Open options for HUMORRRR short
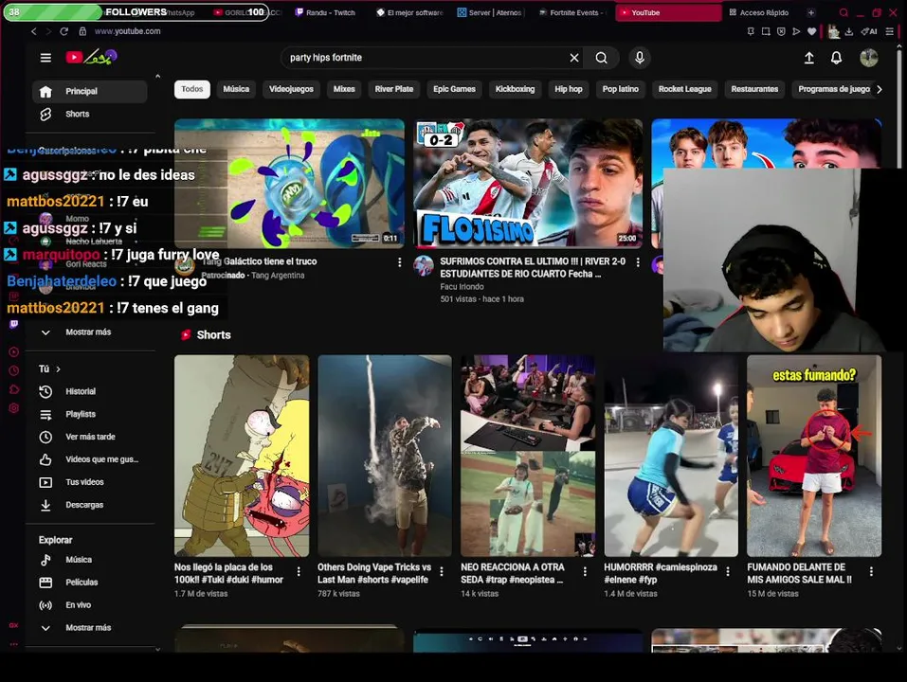Image resolution: width=907 pixels, height=682 pixels. click(728, 571)
